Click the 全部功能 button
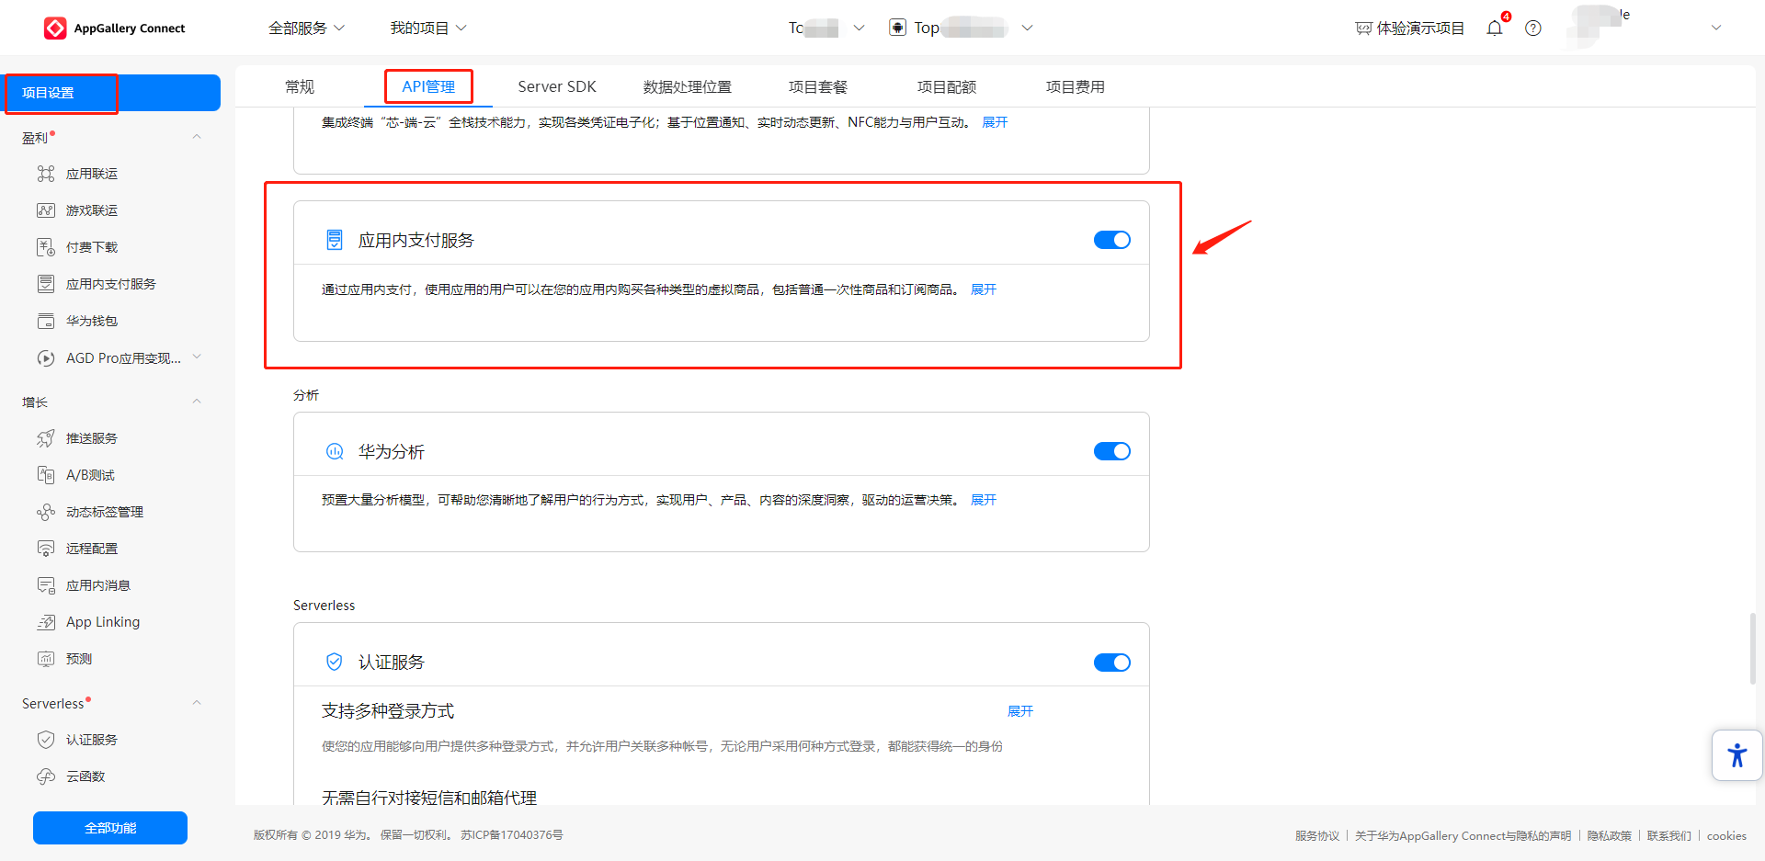The height and width of the screenshot is (861, 1765). click(110, 828)
